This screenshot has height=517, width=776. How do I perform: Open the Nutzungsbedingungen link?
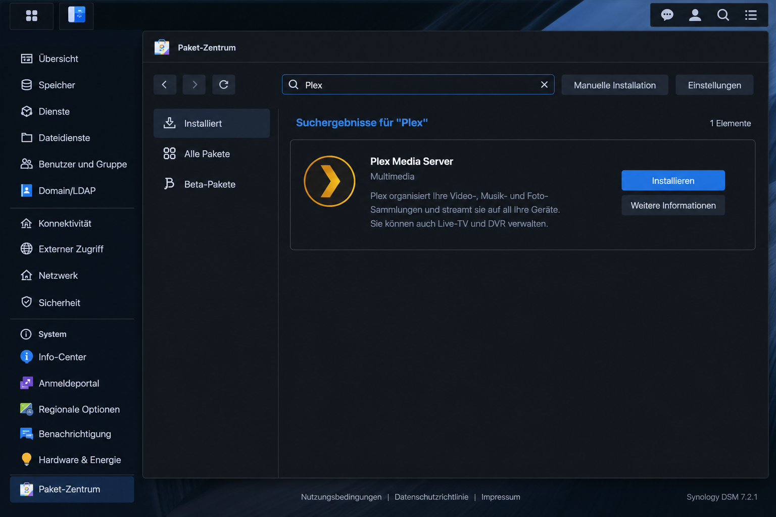point(341,497)
